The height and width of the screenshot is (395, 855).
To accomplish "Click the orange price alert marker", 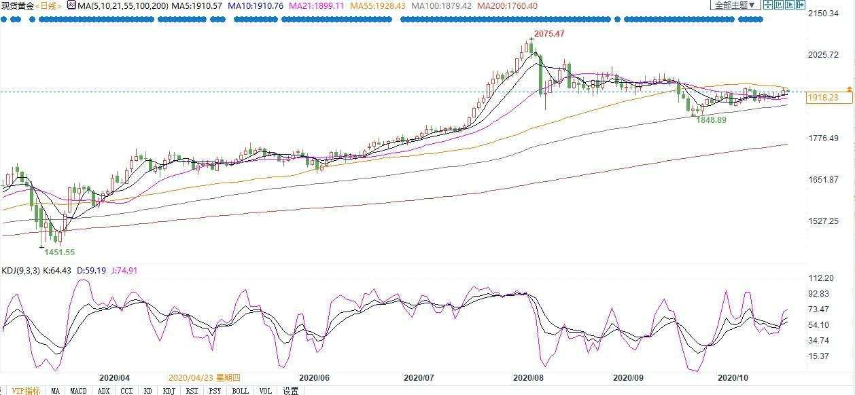I will pos(849,90).
